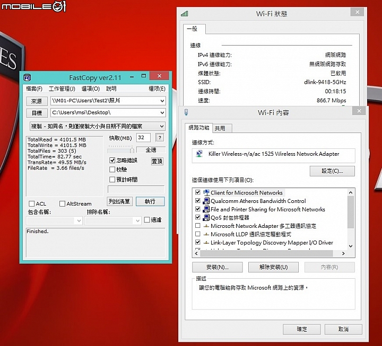Open the 包含名稱 include filter dropdown
The width and height of the screenshot is (382, 346).
pos(79,221)
